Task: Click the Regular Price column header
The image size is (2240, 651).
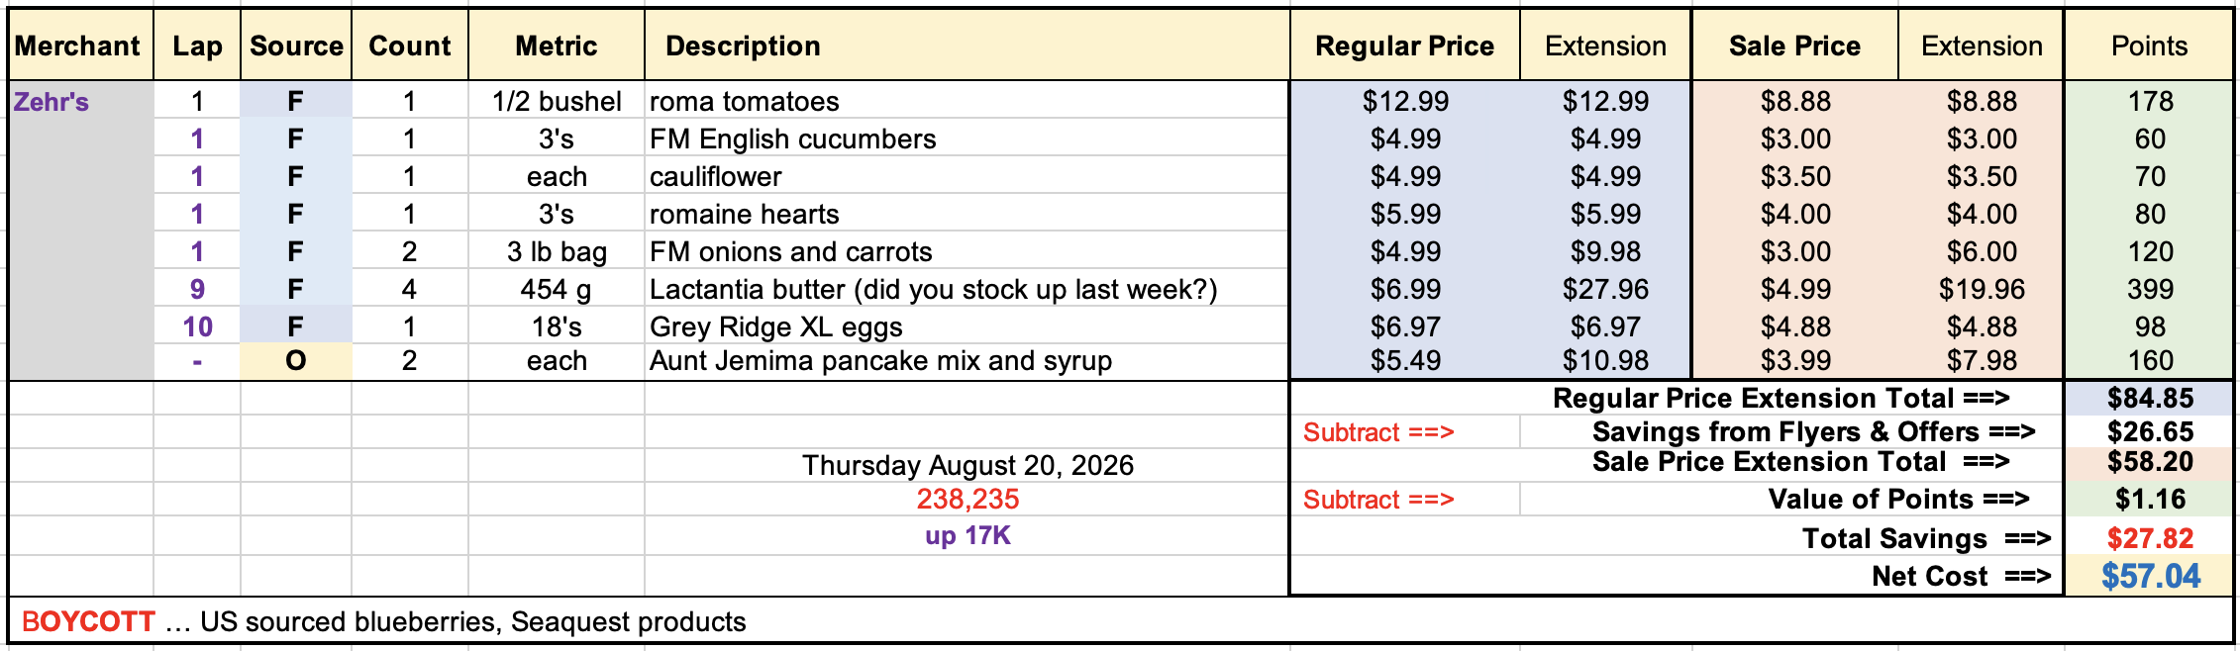Action: [1404, 46]
